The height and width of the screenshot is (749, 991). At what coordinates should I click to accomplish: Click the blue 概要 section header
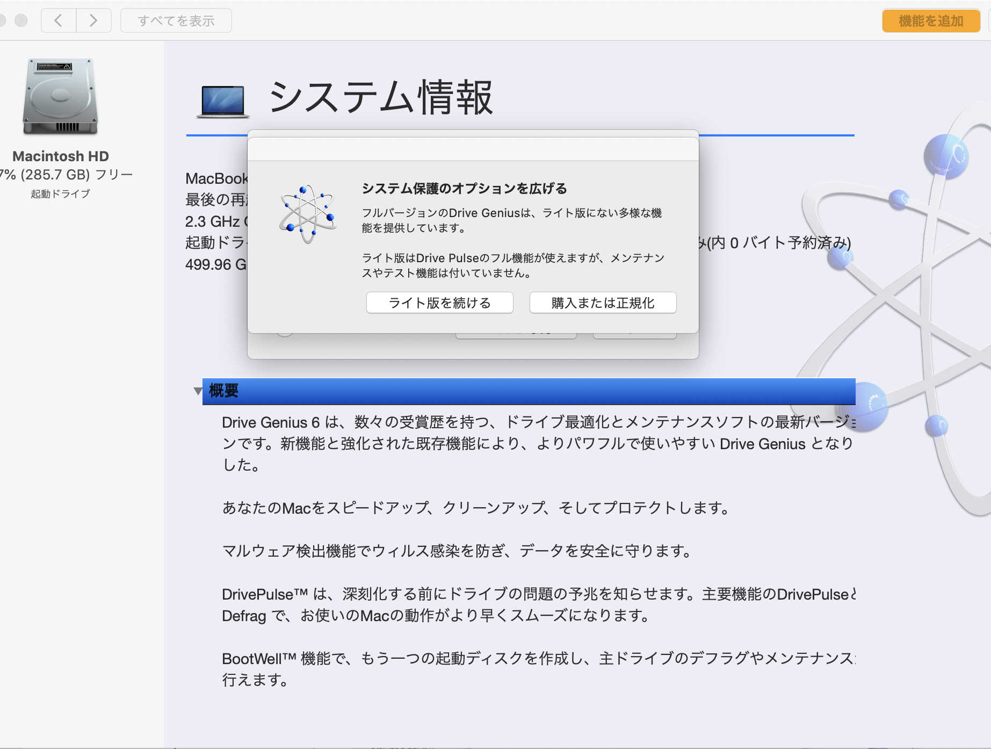tap(529, 391)
